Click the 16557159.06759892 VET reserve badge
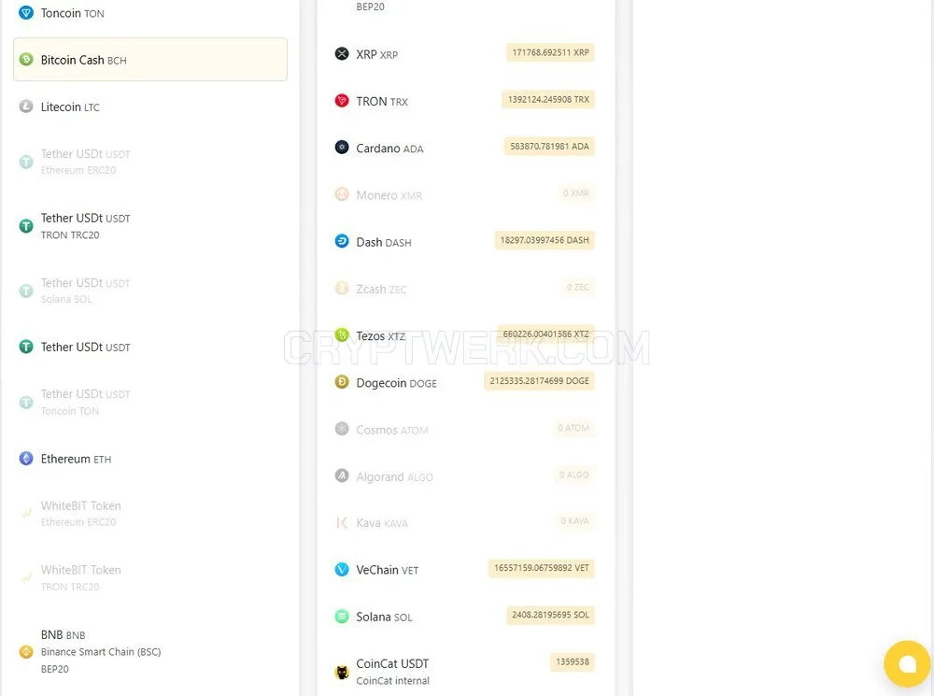934x696 pixels. [542, 568]
